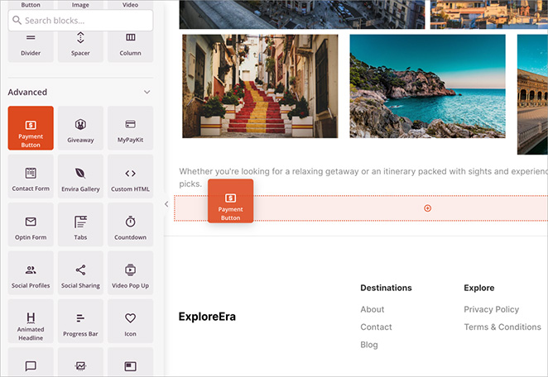The height and width of the screenshot is (377, 548).
Task: Click the Terms & Conditions link
Action: click(502, 327)
